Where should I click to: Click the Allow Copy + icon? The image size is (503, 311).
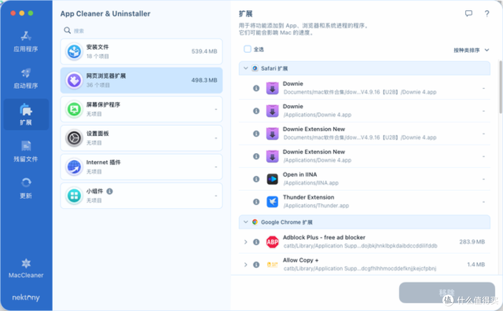point(272,264)
